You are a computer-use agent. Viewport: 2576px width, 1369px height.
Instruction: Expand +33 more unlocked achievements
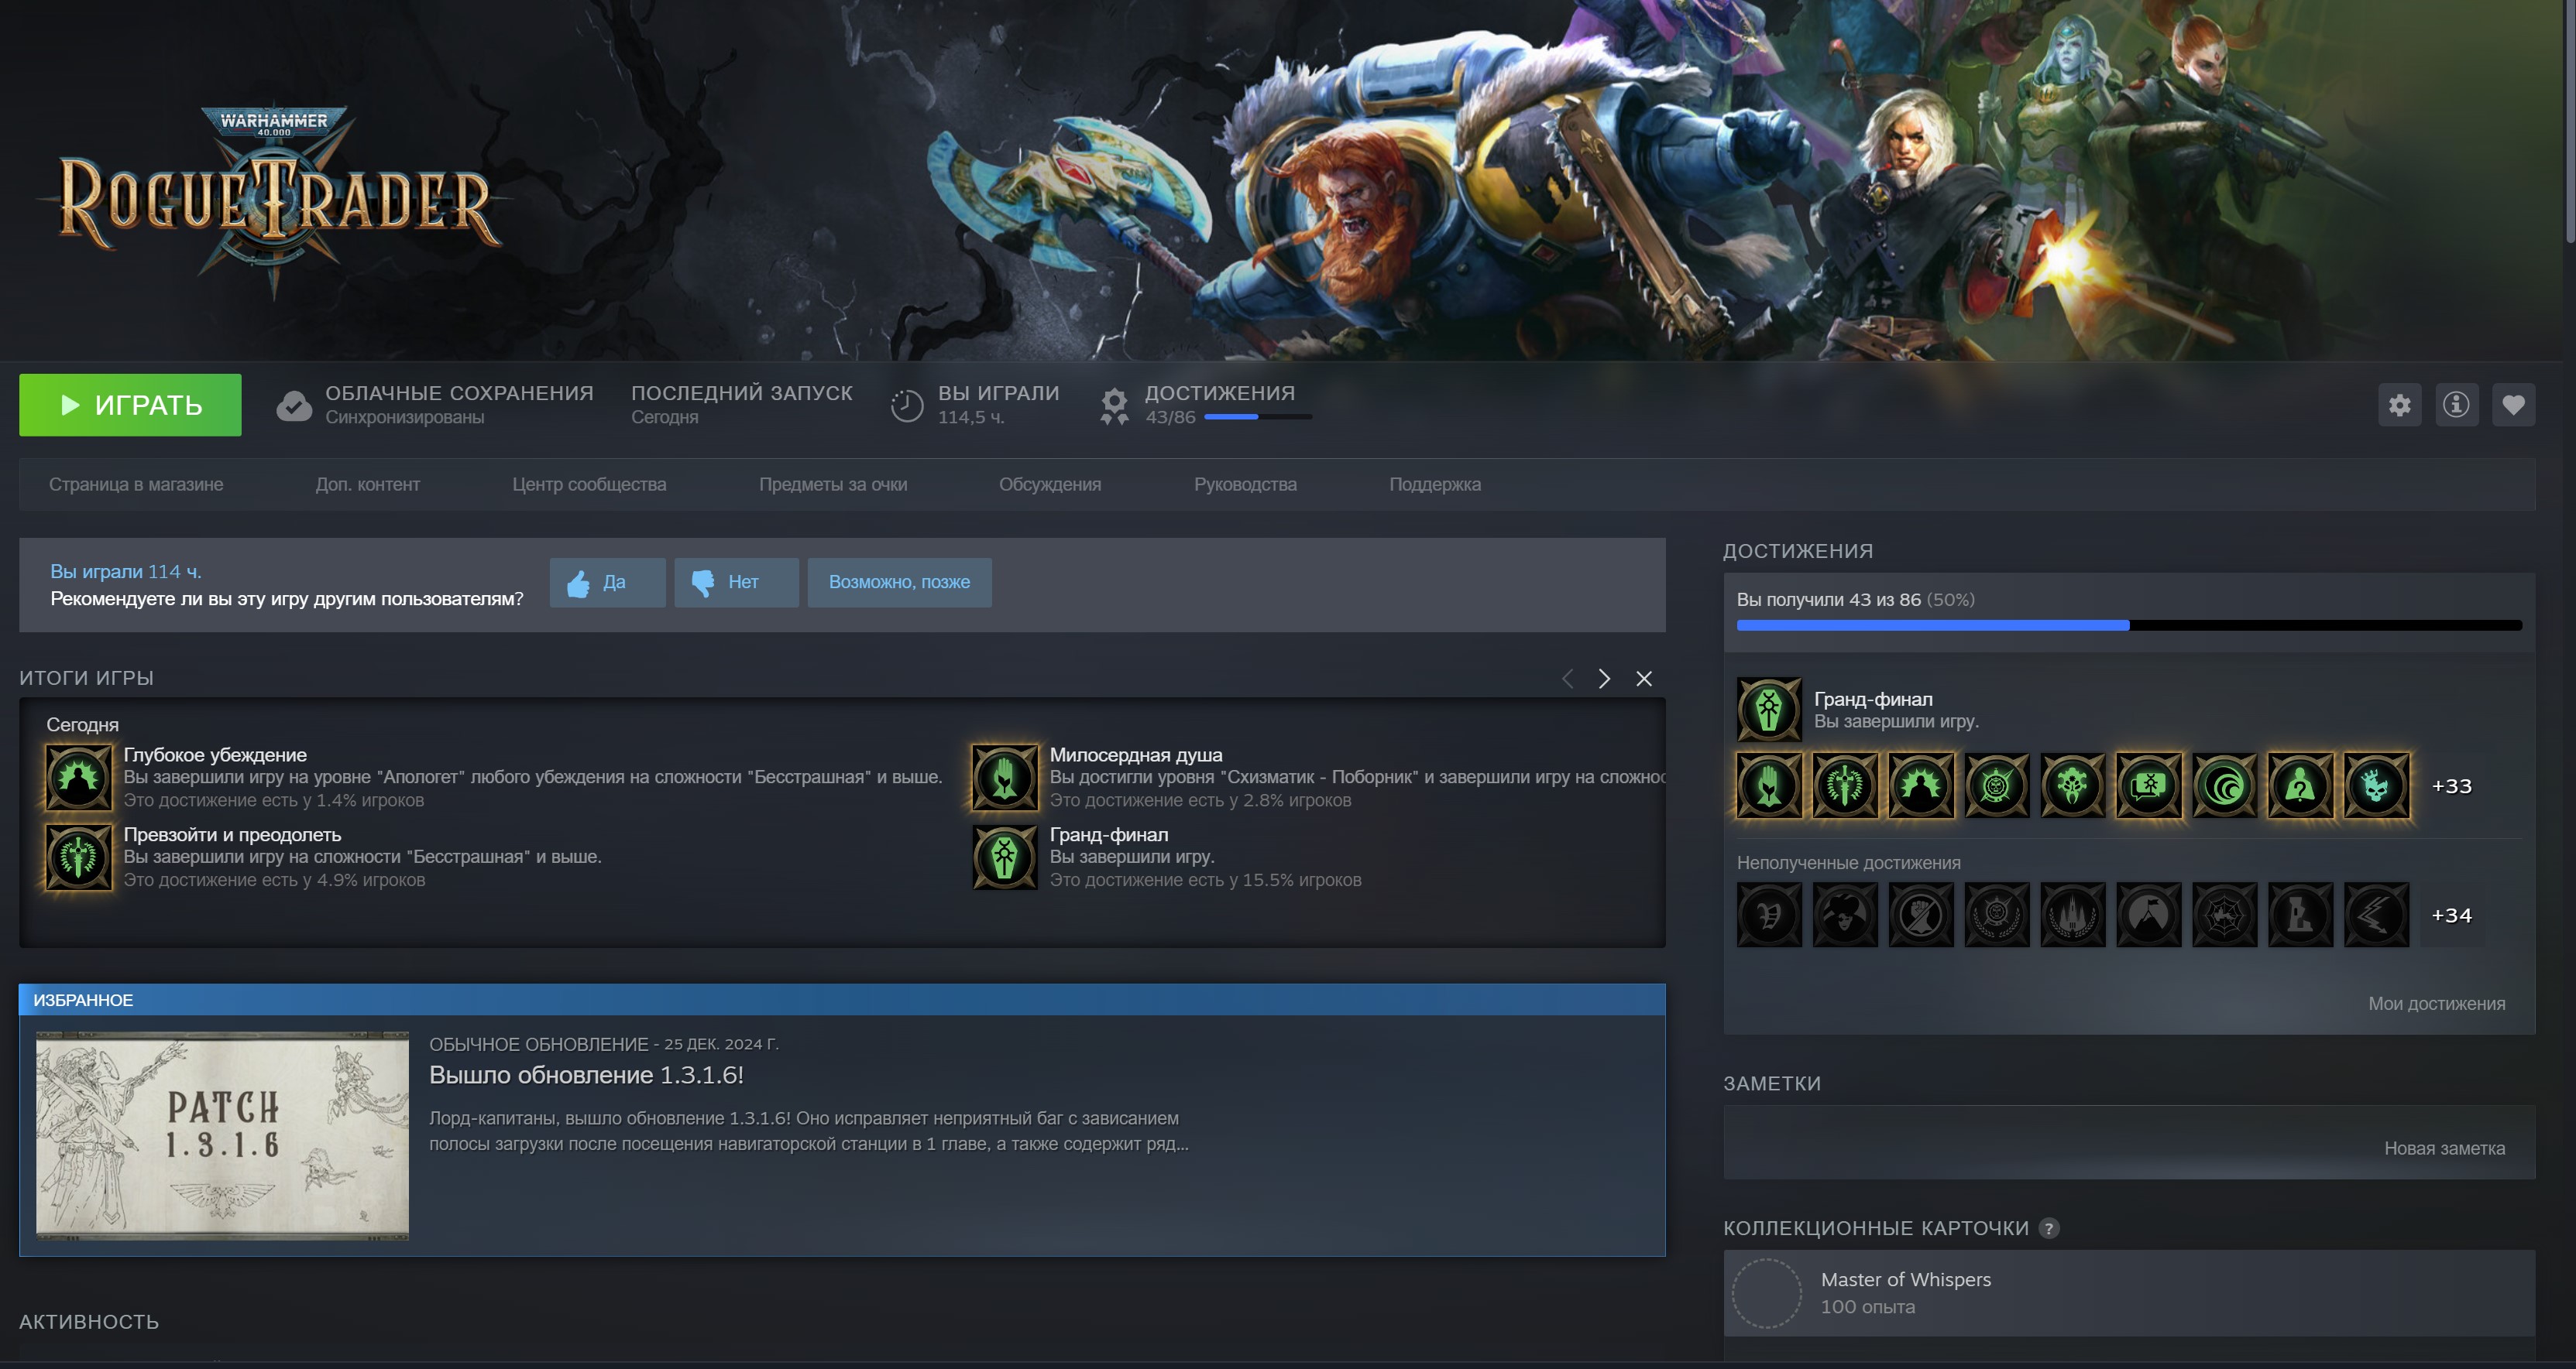click(x=2451, y=786)
